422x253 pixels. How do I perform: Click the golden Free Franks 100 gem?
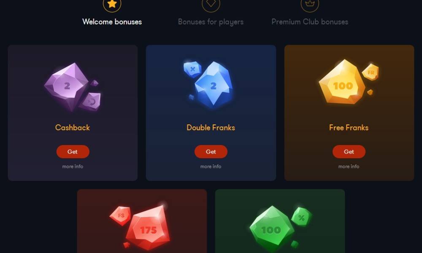tap(349, 82)
